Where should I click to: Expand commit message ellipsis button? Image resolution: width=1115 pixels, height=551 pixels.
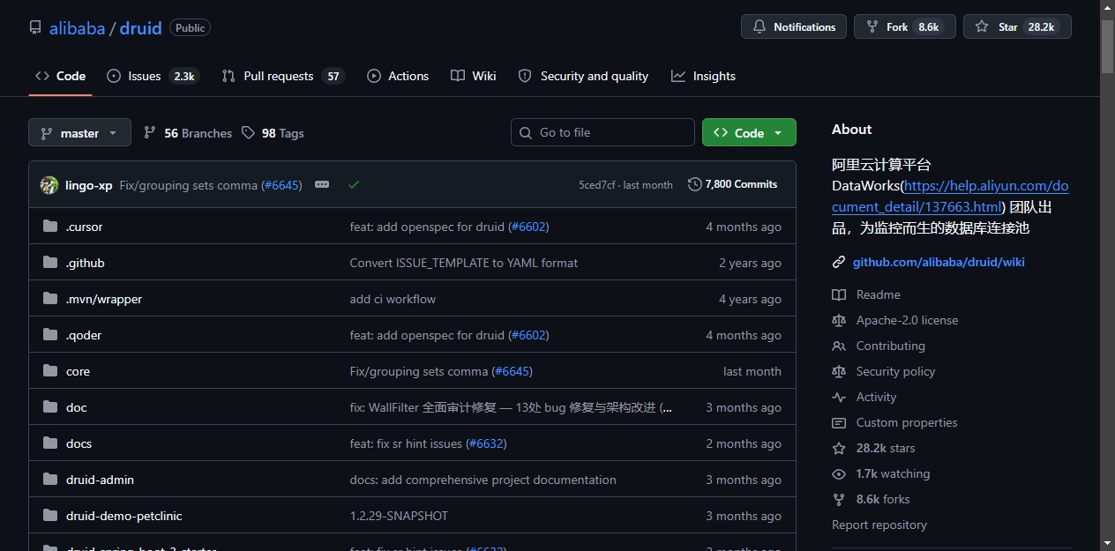click(x=322, y=184)
